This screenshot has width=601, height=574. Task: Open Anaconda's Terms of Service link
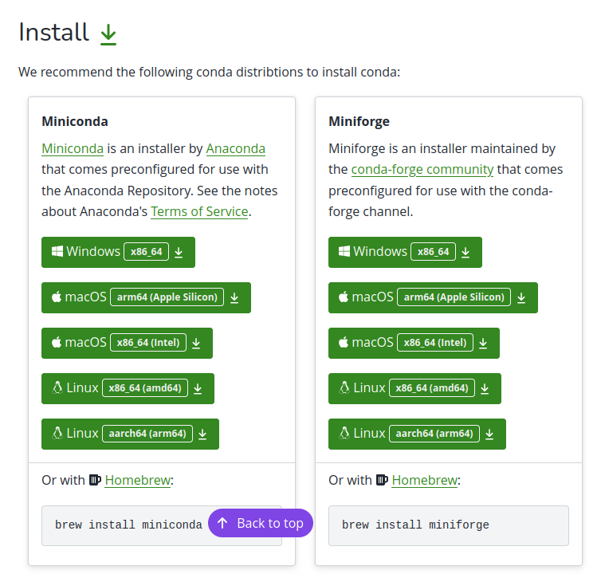pyautogui.click(x=199, y=211)
